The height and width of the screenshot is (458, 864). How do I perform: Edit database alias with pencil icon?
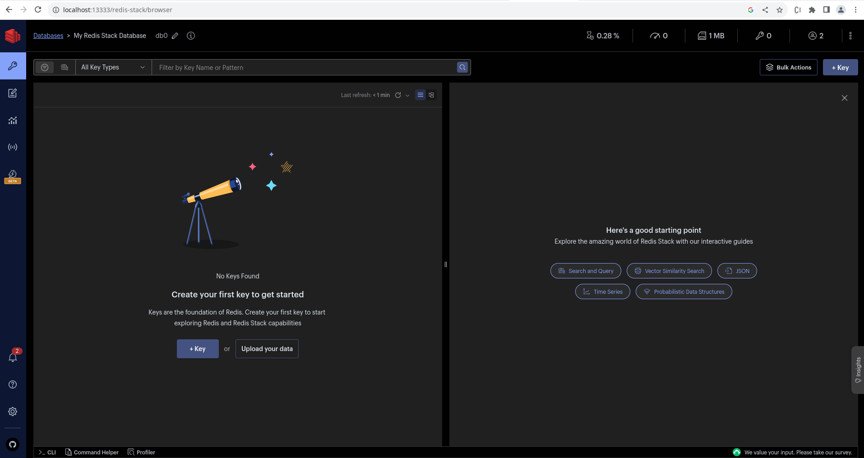[175, 36]
